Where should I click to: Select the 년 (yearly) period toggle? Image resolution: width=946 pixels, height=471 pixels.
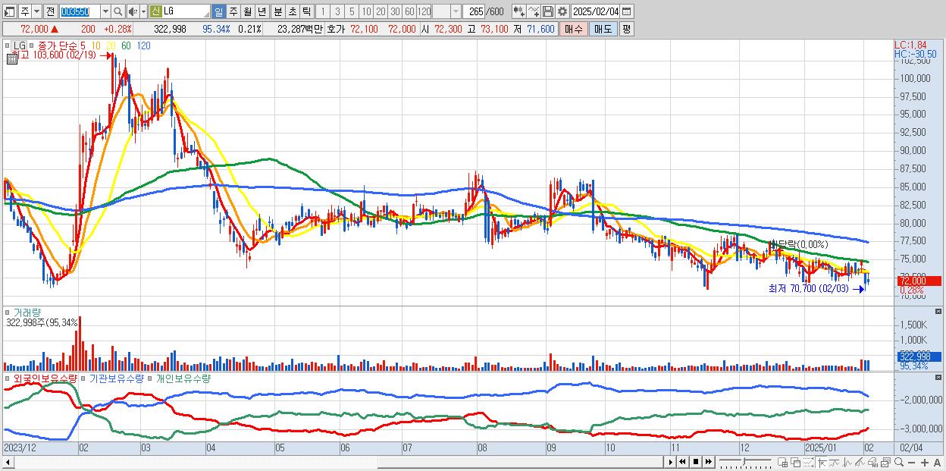click(262, 11)
